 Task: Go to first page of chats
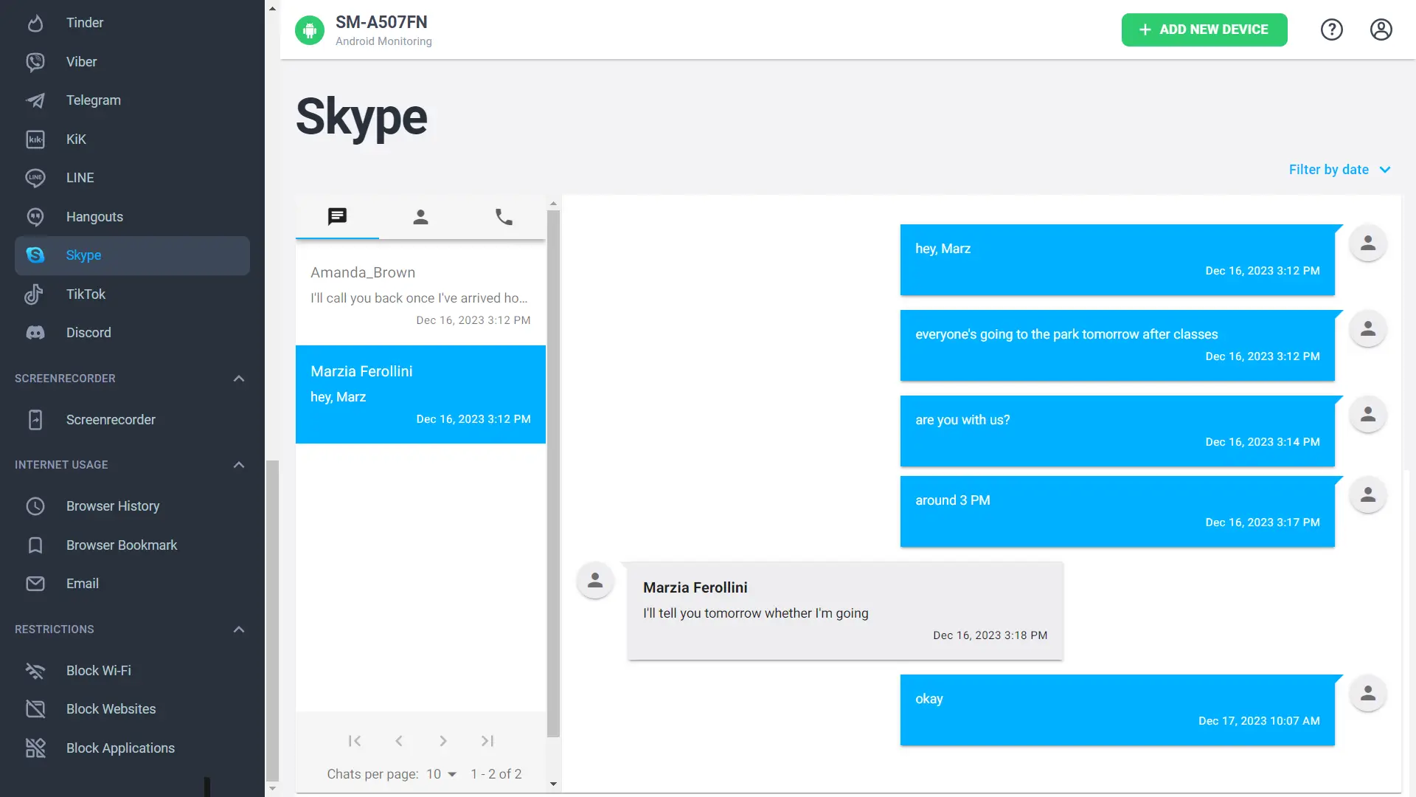355,741
